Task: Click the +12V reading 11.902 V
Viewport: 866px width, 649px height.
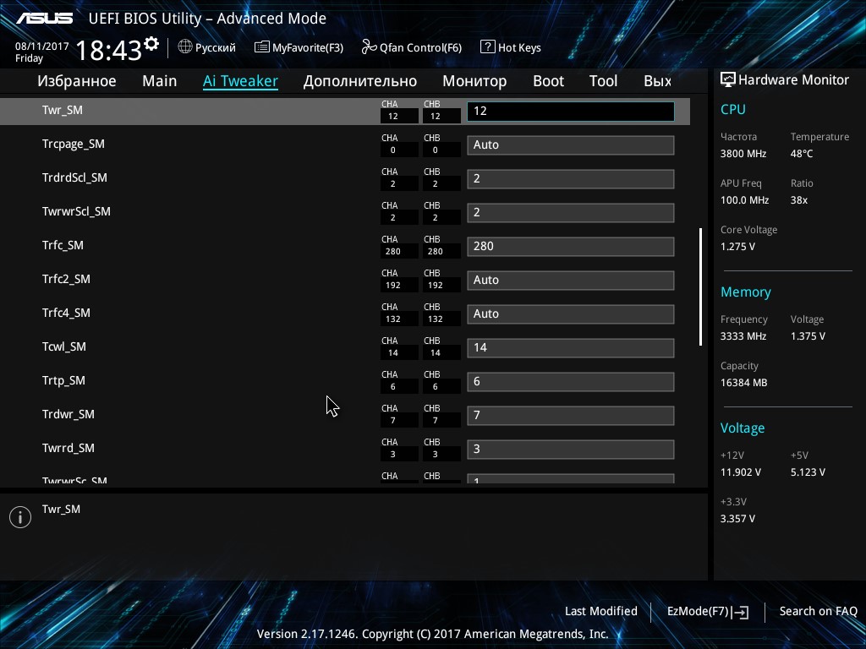Action: 741,472
